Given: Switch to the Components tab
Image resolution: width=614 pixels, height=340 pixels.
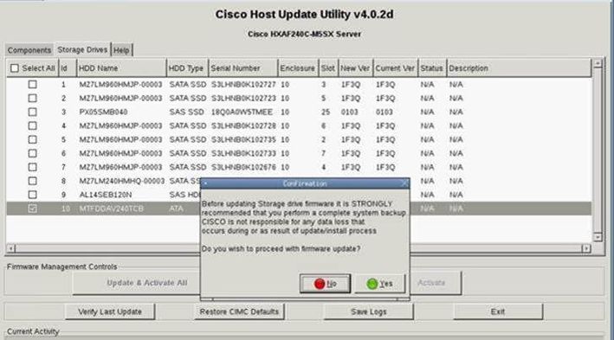Looking at the screenshot, I should click(x=29, y=50).
